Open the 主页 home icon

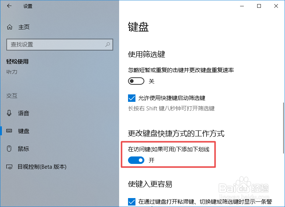click(10, 27)
